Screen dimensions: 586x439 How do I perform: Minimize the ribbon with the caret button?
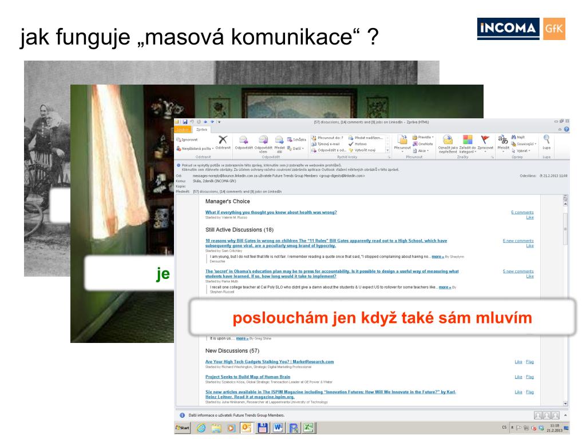(560, 129)
